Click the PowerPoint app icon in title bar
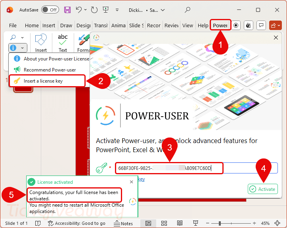287x228 pixels. coord(10,10)
